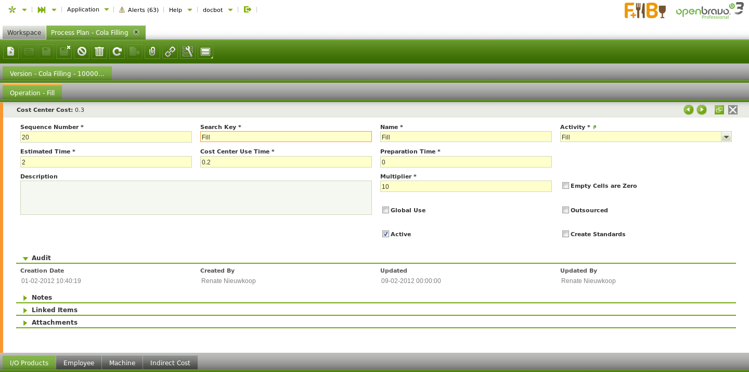Tick the Outsourced checkbox
The image size is (749, 372).
pyautogui.click(x=565, y=210)
